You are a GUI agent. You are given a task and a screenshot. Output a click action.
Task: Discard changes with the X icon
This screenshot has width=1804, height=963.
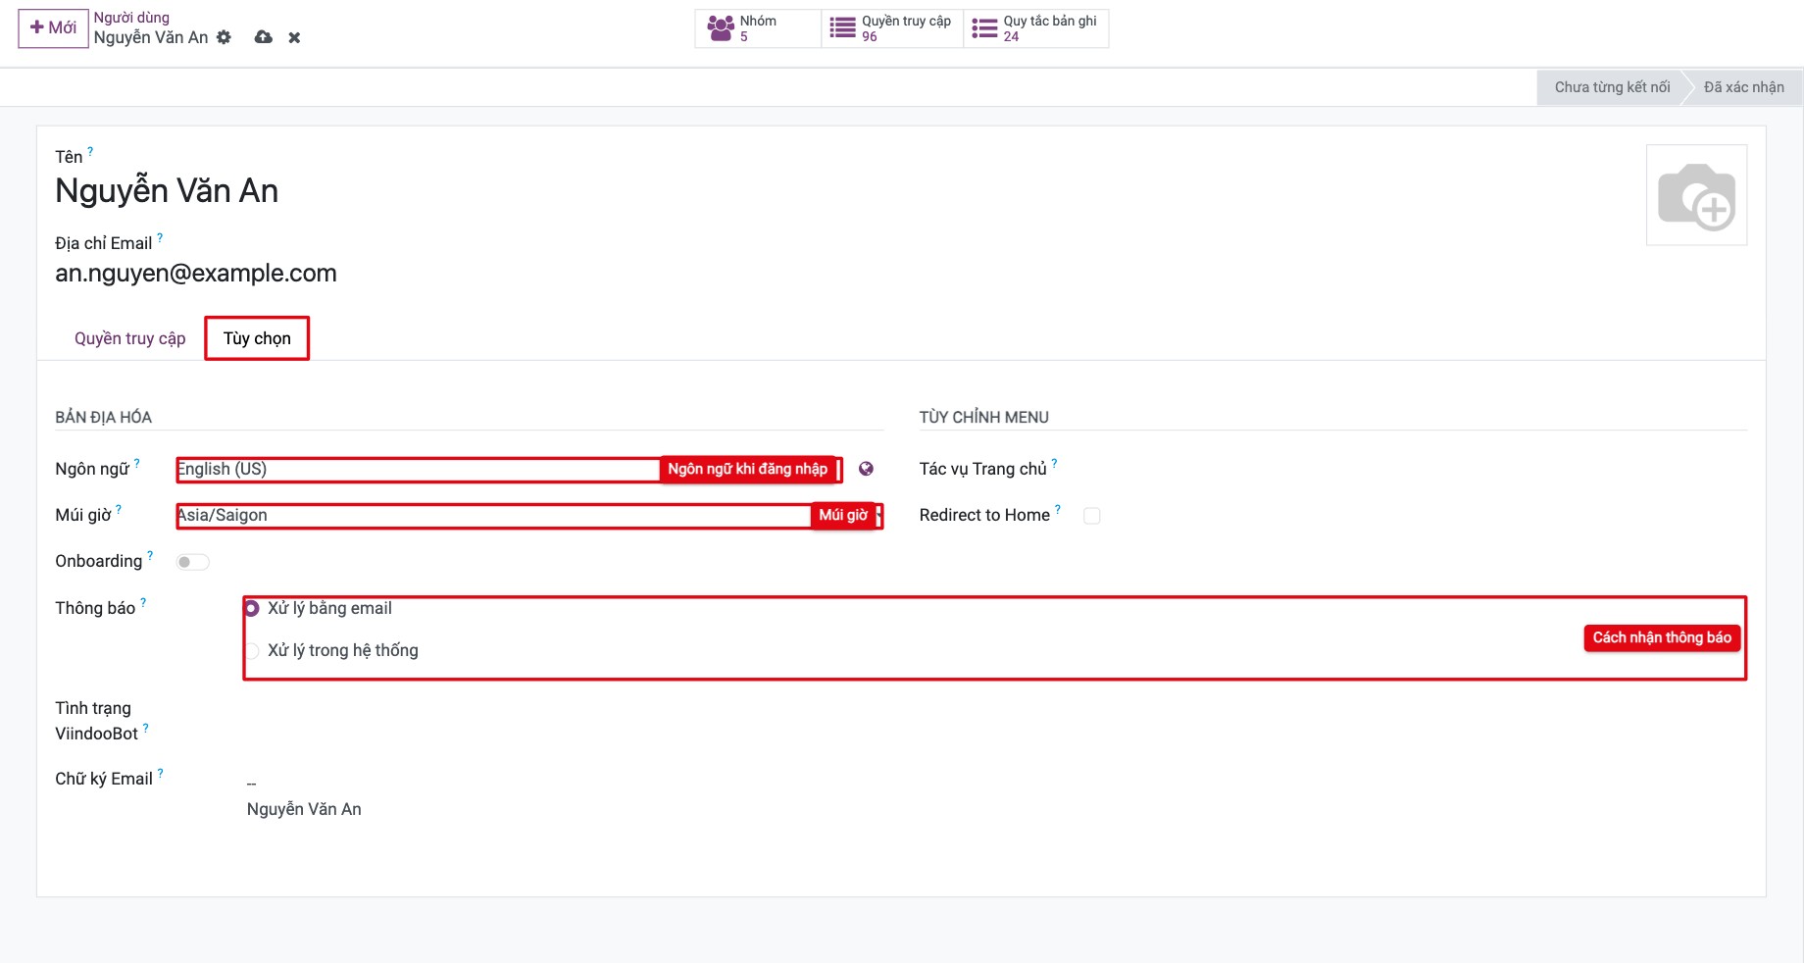point(294,37)
